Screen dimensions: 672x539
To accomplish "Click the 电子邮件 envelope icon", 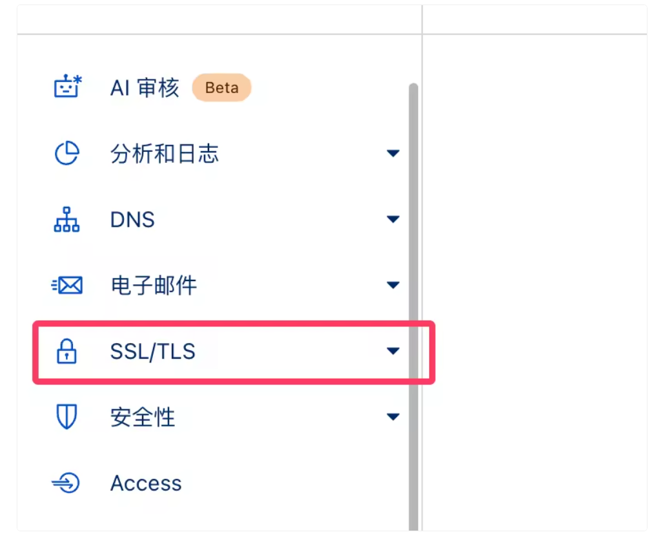I will (67, 285).
